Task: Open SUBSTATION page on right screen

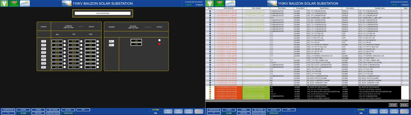Action: click(214, 110)
